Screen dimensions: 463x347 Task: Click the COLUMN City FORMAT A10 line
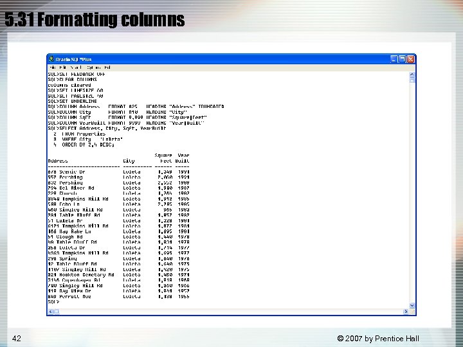pos(118,112)
